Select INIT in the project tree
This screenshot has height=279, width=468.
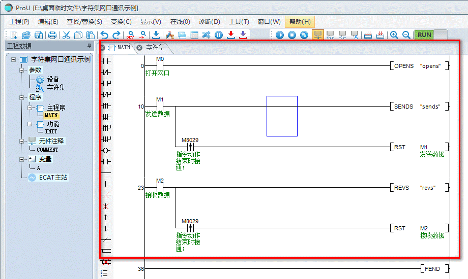51,131
